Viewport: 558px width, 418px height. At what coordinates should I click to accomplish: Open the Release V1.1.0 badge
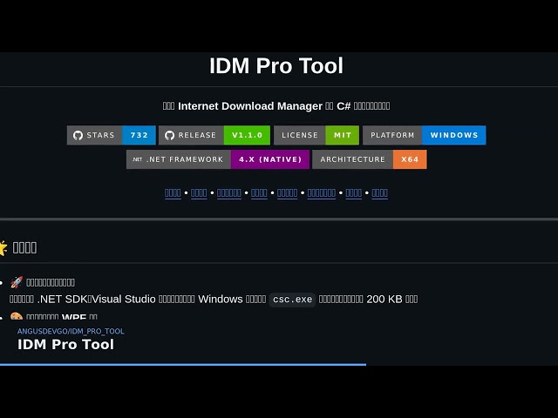coord(214,135)
